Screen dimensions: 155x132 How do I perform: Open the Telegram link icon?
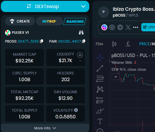(120, 27)
